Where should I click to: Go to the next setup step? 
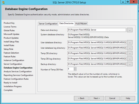pyautogui.click(x=97, y=98)
